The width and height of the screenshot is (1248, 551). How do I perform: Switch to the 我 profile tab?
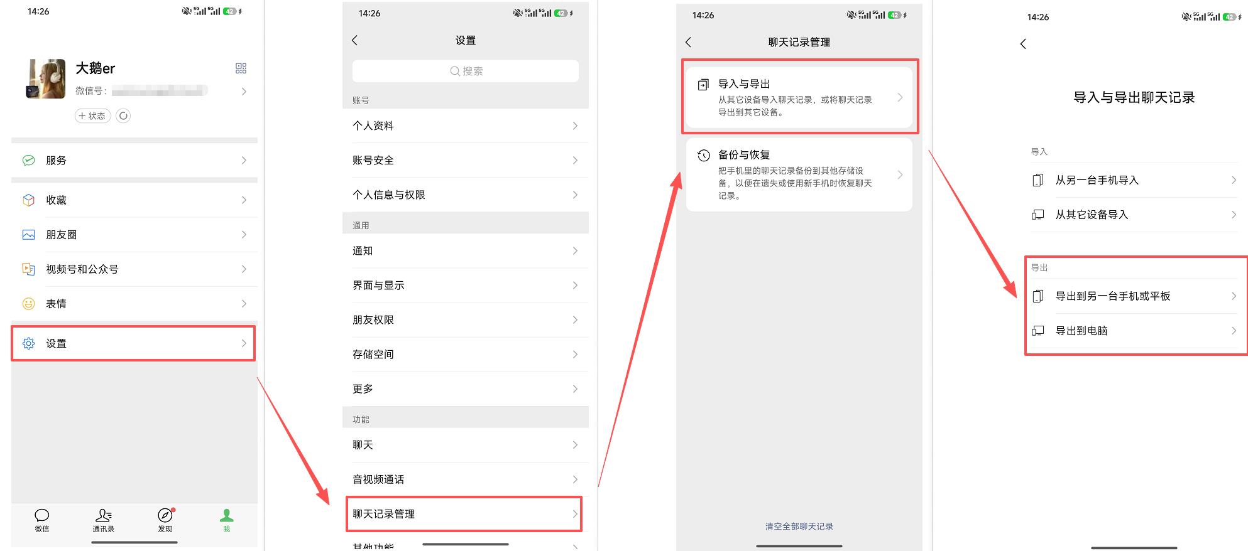click(x=227, y=520)
